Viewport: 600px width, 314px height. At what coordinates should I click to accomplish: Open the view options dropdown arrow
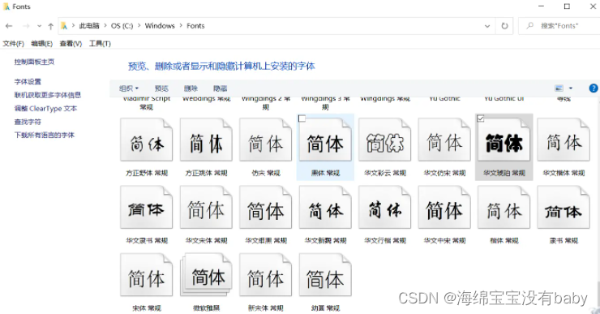coord(571,88)
